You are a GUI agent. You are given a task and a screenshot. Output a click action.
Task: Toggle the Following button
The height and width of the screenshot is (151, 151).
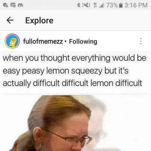pos(83,42)
